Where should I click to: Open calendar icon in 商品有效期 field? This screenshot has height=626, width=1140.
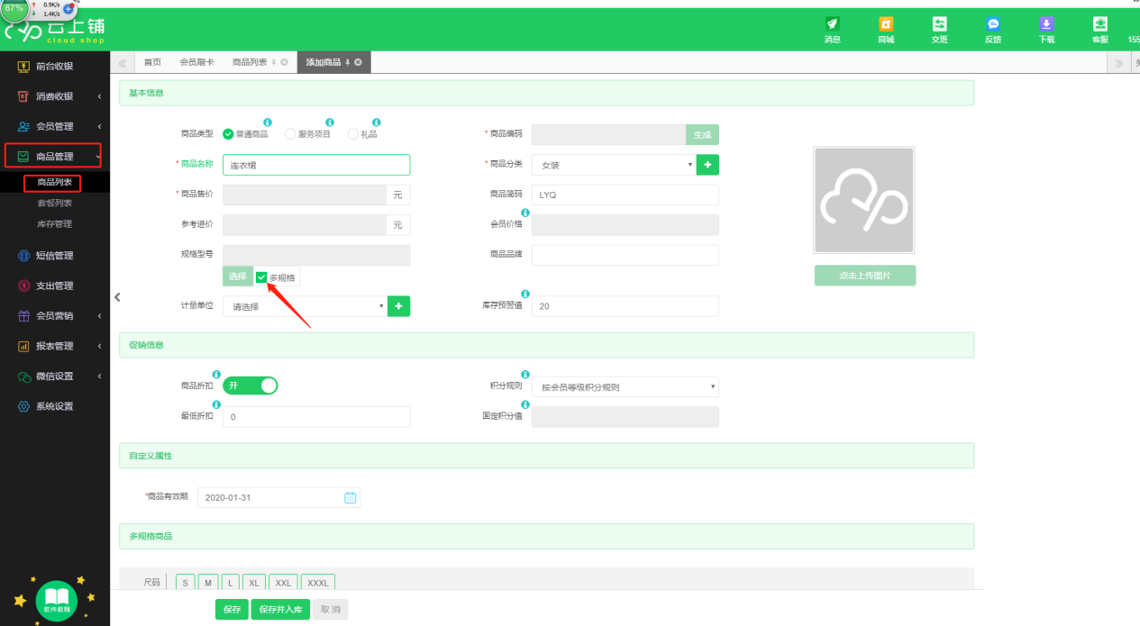351,497
